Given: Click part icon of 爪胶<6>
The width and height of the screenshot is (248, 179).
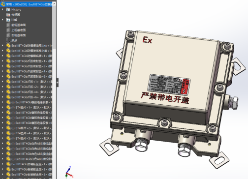Looking at the screenshot, I should (x=8, y=97).
